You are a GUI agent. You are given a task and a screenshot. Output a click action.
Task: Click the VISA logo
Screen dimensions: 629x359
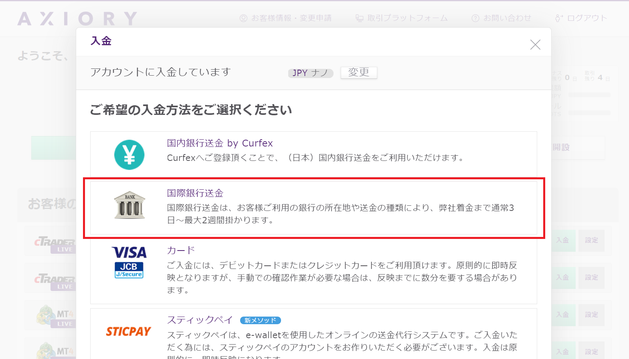tap(129, 253)
